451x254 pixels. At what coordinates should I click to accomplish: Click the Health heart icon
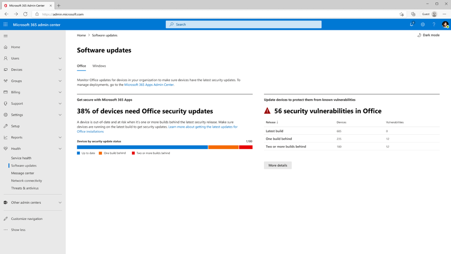pos(5,149)
